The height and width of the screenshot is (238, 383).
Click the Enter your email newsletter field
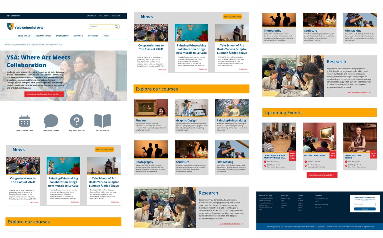click(x=365, y=204)
